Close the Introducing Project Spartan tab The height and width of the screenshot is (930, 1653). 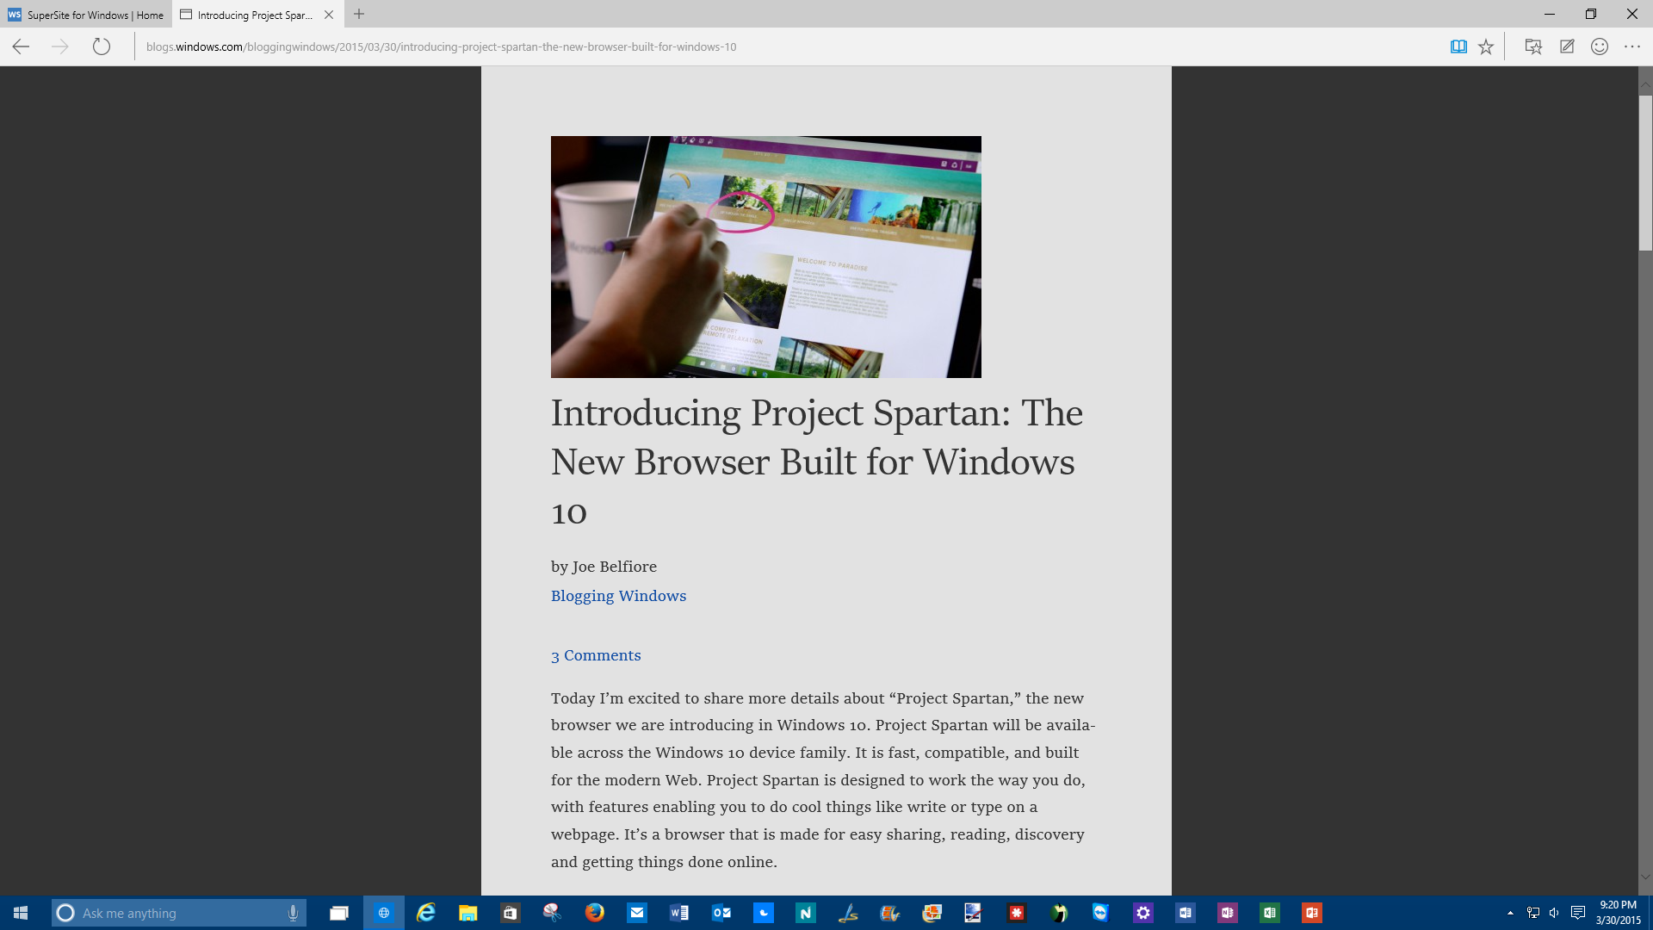(x=329, y=15)
